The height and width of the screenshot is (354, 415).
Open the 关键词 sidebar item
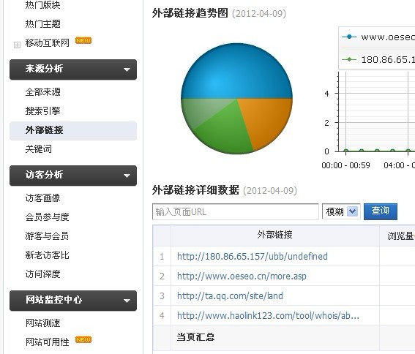tap(38, 149)
